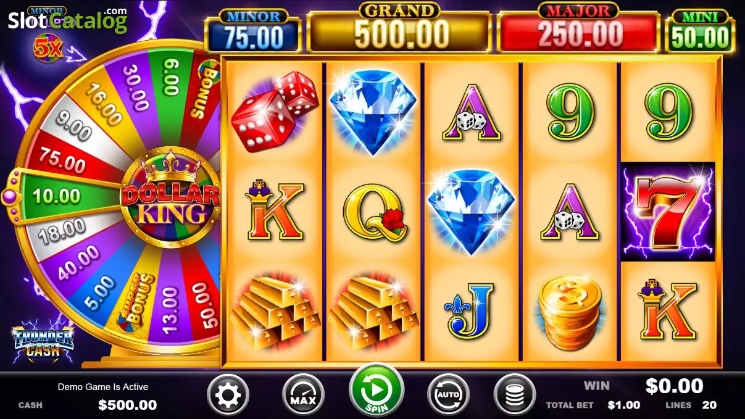Open the settings gear button
The image size is (745, 419).
tap(228, 394)
